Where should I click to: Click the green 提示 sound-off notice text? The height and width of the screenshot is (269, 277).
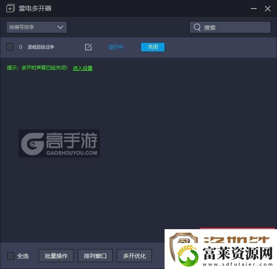pyautogui.click(x=37, y=68)
